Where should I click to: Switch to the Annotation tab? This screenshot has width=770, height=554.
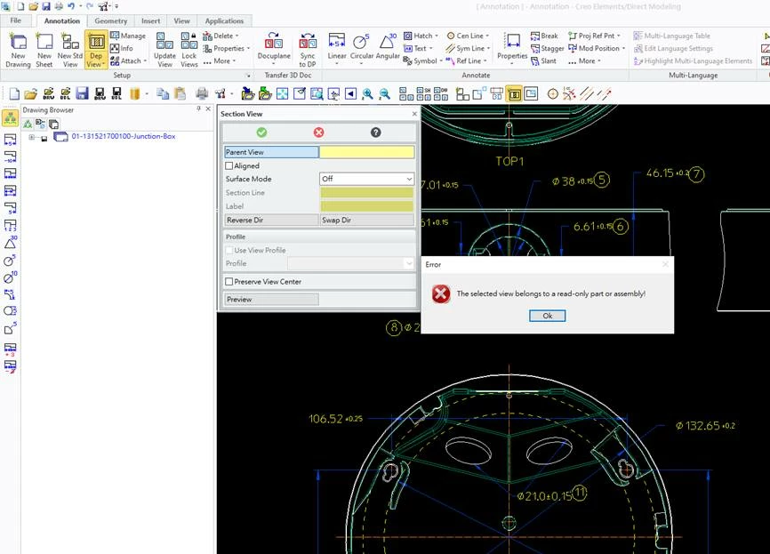pyautogui.click(x=62, y=20)
